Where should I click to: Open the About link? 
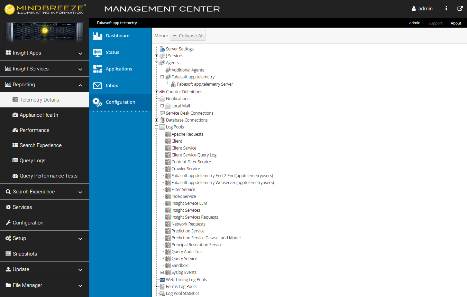coord(456,23)
